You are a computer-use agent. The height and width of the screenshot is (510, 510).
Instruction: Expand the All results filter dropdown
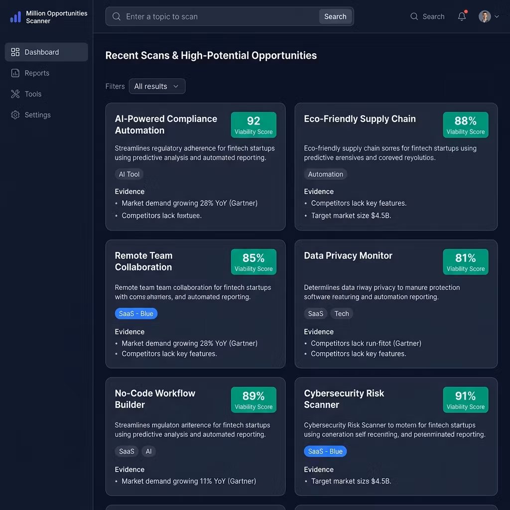157,86
